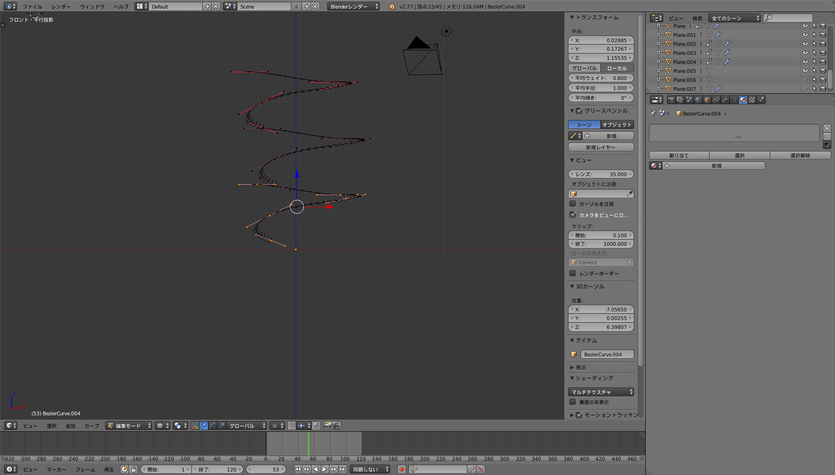Open the Object properties tab (cube icon)
The image size is (835, 475).
tap(707, 100)
